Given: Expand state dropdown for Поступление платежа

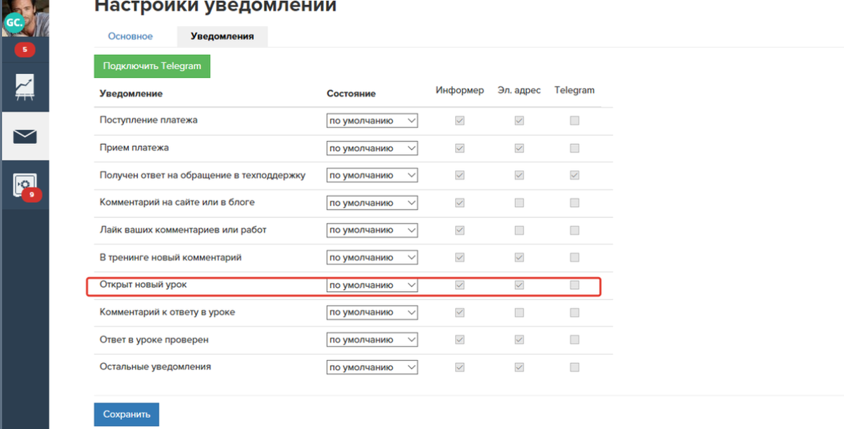Looking at the screenshot, I should [x=372, y=121].
